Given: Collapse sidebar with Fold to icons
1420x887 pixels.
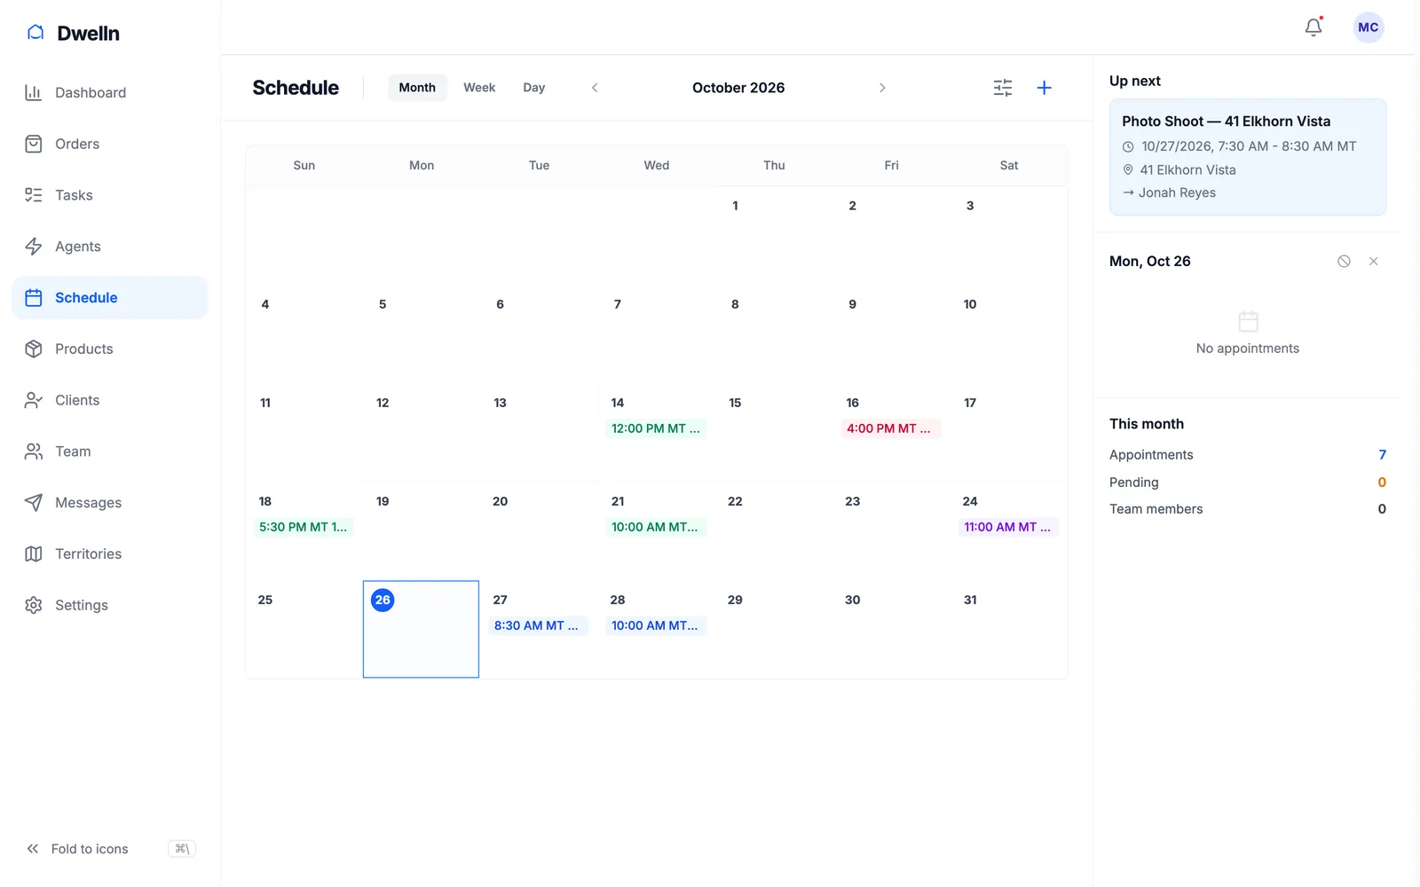Looking at the screenshot, I should (x=109, y=849).
